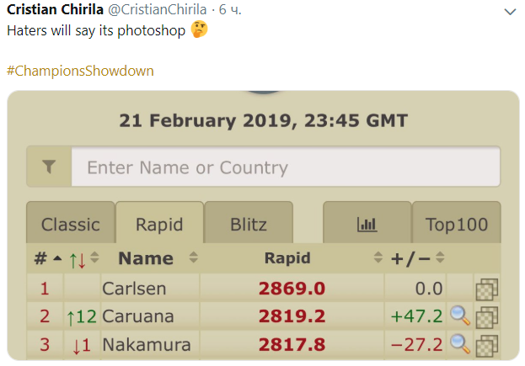Sort by Rapid rating column arrows

[x=378, y=258]
